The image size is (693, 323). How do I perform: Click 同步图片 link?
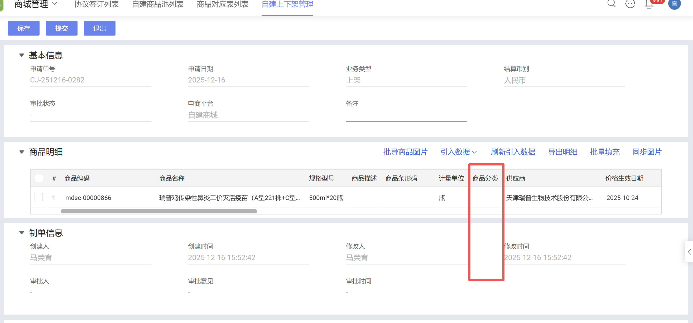click(647, 152)
